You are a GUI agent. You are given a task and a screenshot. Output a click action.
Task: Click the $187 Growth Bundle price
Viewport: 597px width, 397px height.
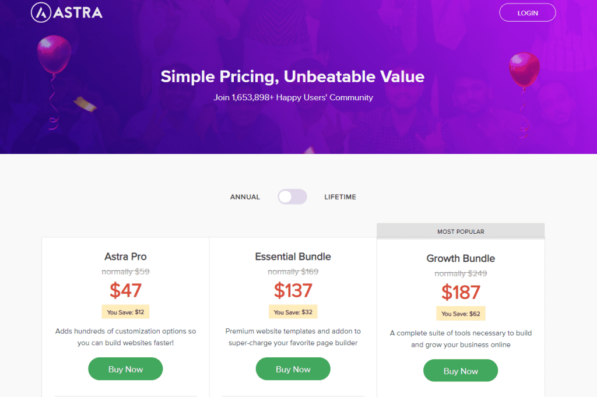[461, 292]
